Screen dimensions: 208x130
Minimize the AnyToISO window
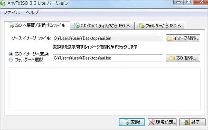point(179,2)
